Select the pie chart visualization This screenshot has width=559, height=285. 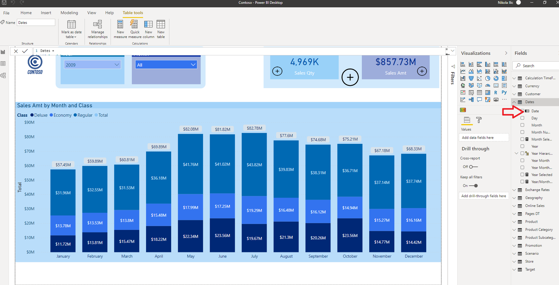[488, 78]
